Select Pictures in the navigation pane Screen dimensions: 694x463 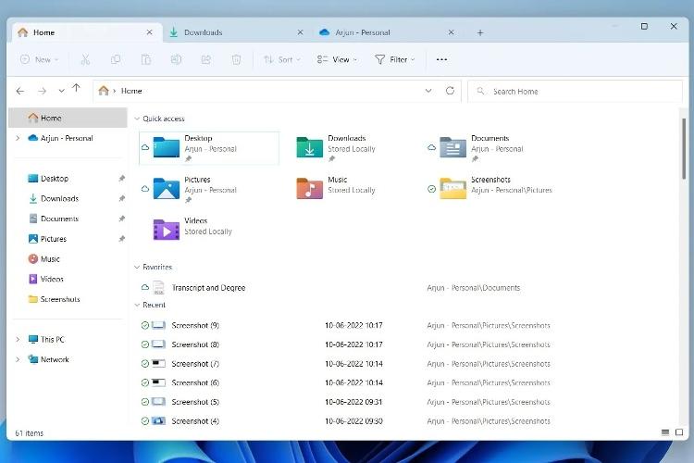point(68,239)
